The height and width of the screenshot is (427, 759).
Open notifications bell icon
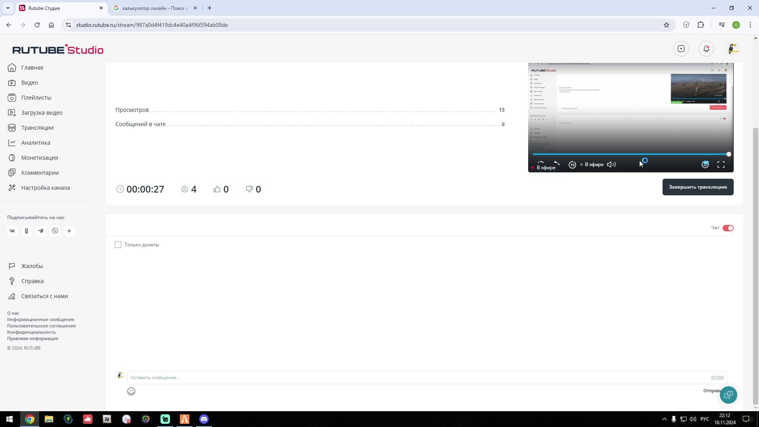coord(706,49)
